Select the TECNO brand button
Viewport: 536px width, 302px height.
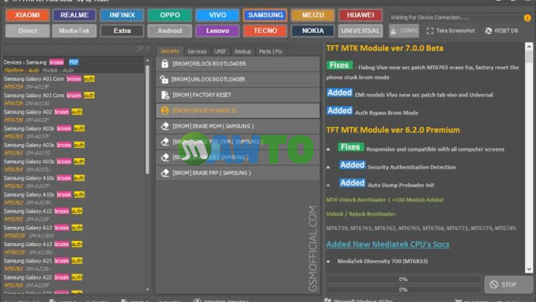pos(265,31)
